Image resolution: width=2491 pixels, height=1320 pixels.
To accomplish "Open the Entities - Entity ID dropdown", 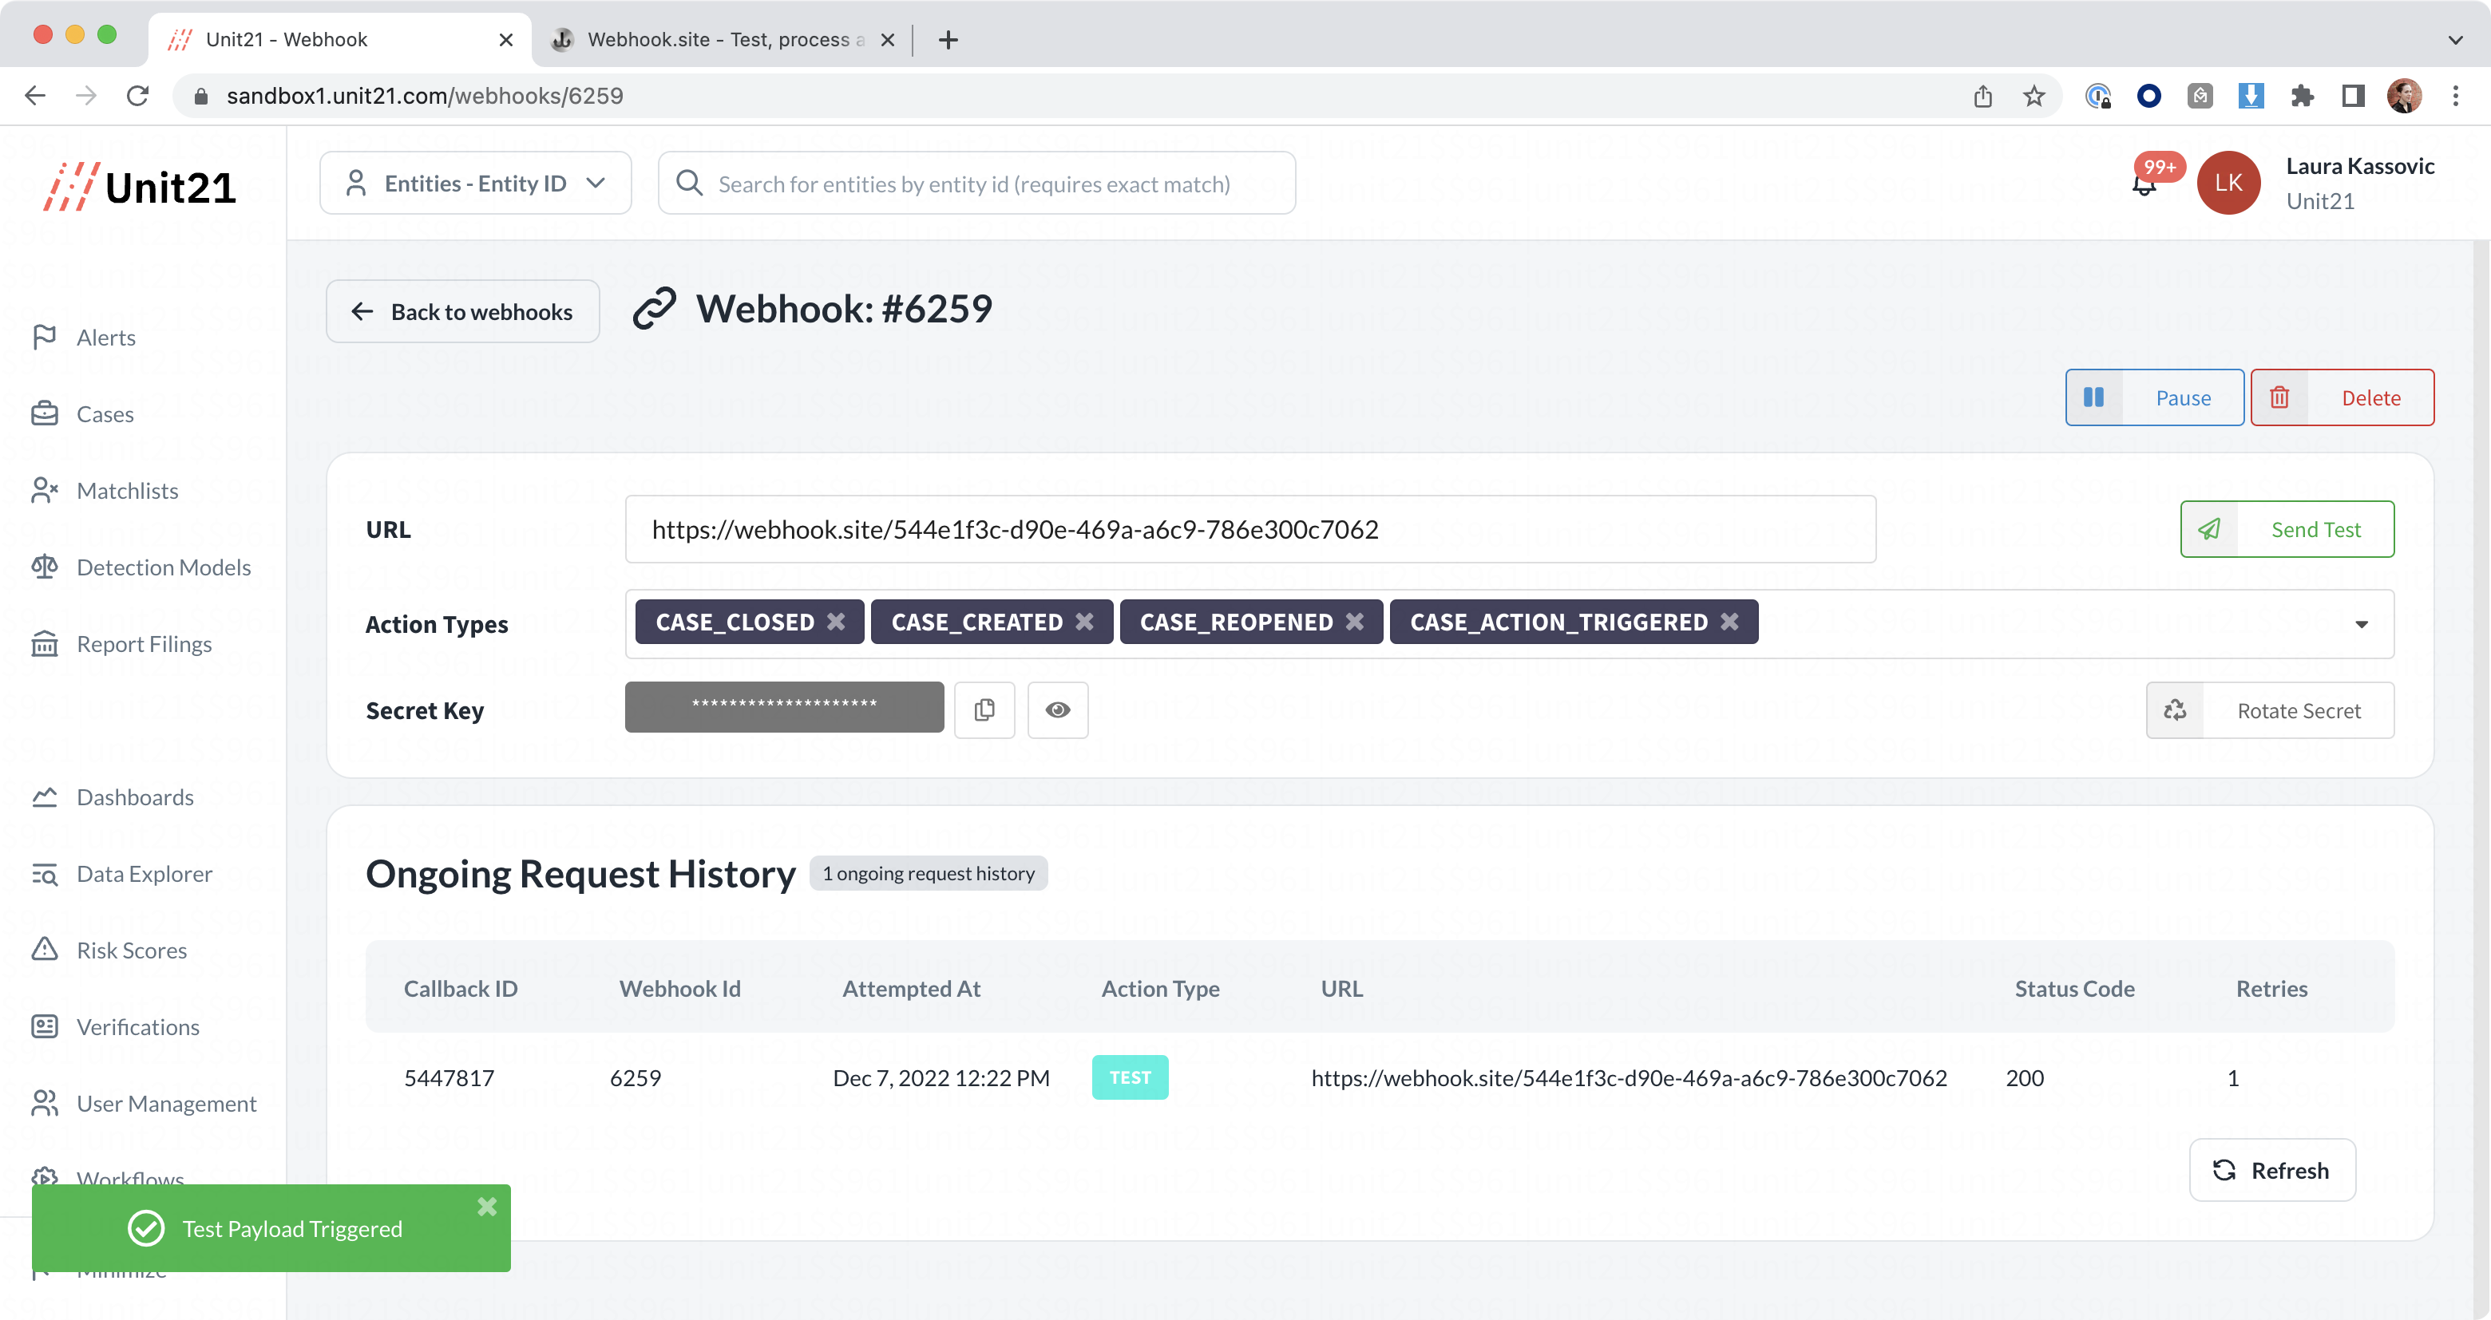I will 475,184.
